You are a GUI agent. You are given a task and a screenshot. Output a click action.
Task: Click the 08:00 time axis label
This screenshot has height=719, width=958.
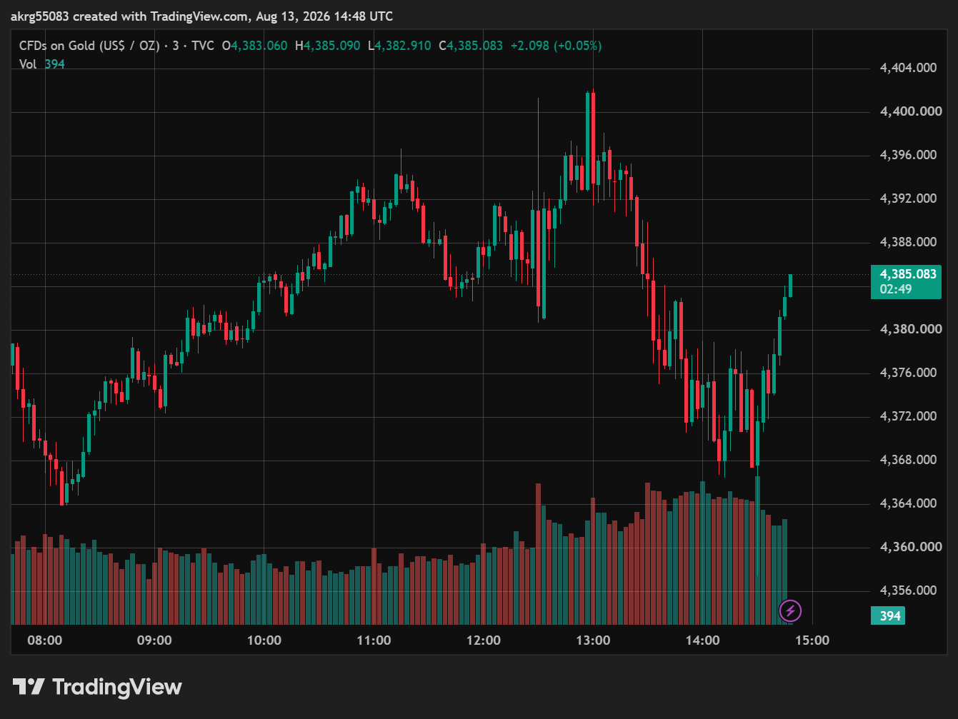click(44, 640)
